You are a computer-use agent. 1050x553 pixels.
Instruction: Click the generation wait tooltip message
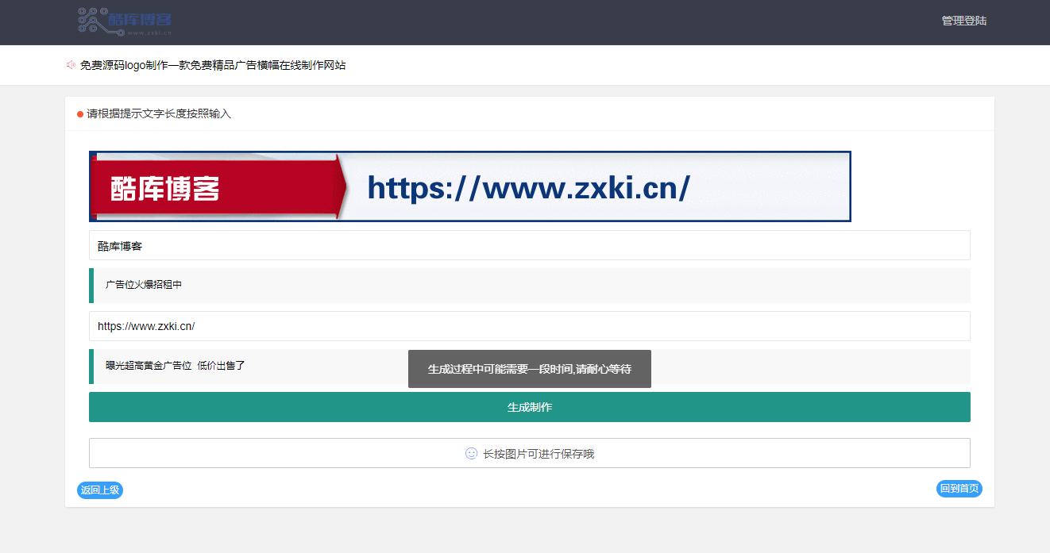(x=529, y=369)
